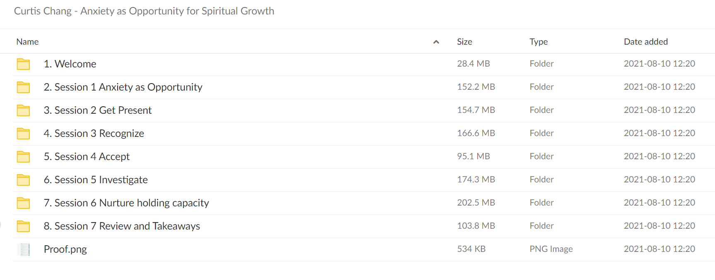Image resolution: width=715 pixels, height=280 pixels.
Task: Sort files by the Name column header
Action: click(27, 42)
